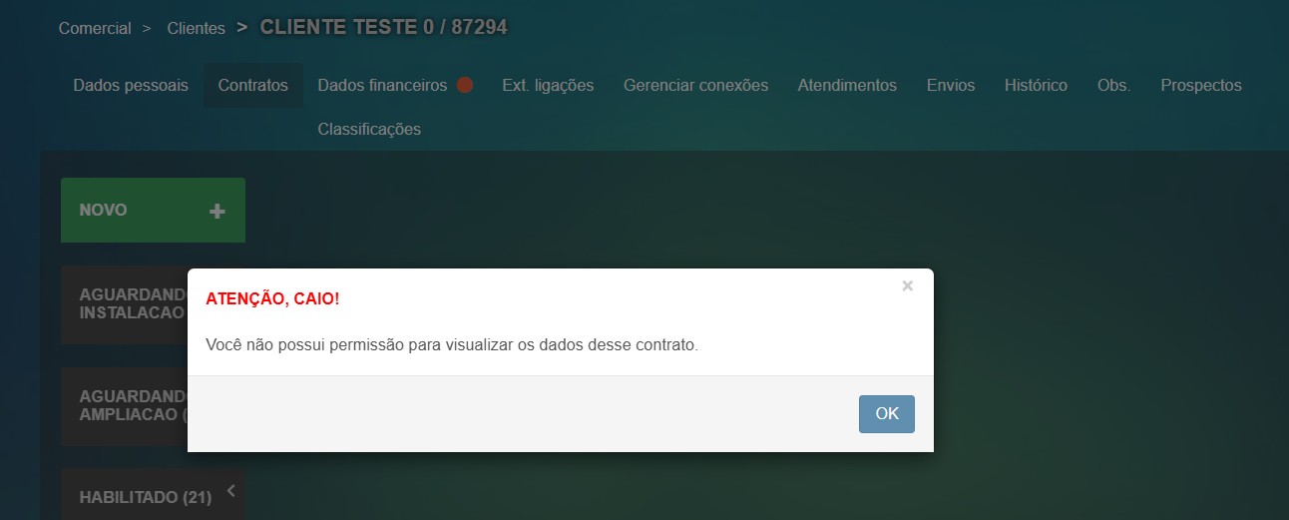Image resolution: width=1289 pixels, height=520 pixels.
Task: Select the Envios tab
Action: tap(951, 86)
